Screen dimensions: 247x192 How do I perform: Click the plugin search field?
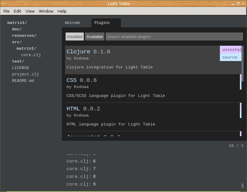(174, 36)
